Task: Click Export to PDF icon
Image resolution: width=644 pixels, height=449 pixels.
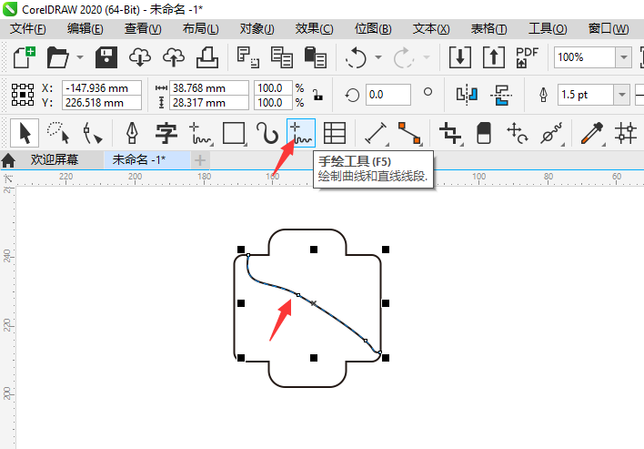Action: [528, 57]
